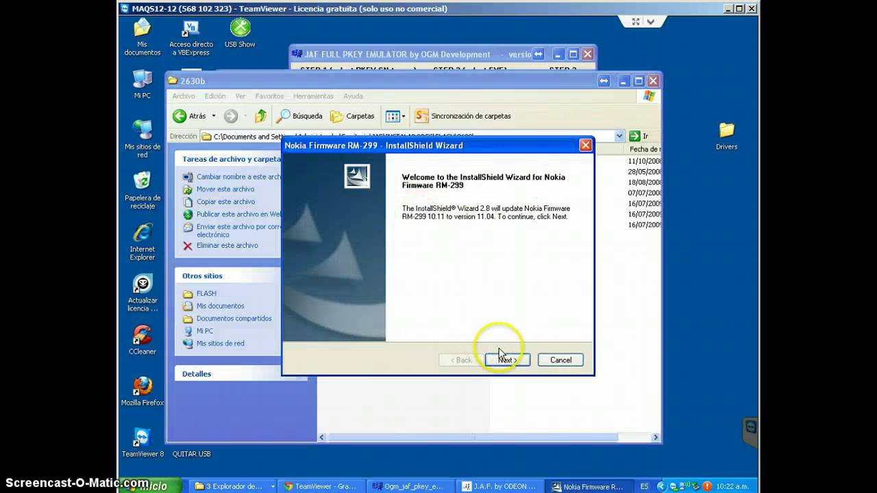The width and height of the screenshot is (877, 493).
Task: Select the CCleaner desktop icon
Action: pyautogui.click(x=143, y=340)
